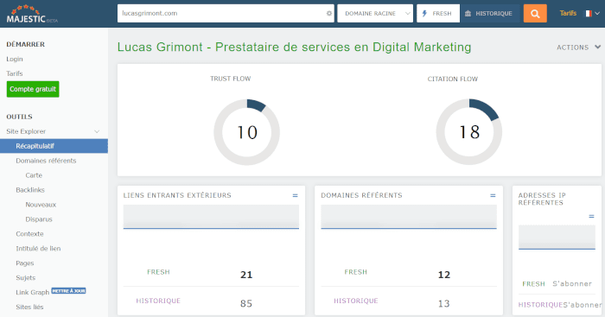Open the Domaines référents menu item
The image size is (605, 317).
[x=46, y=161]
